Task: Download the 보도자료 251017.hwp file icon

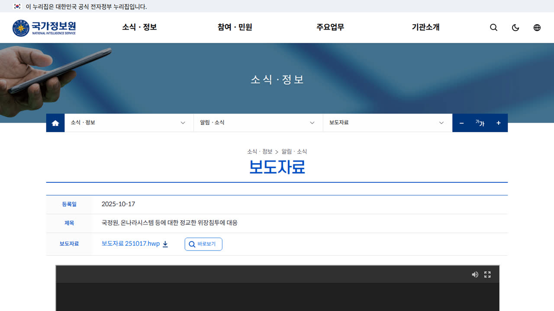Action: click(x=165, y=244)
